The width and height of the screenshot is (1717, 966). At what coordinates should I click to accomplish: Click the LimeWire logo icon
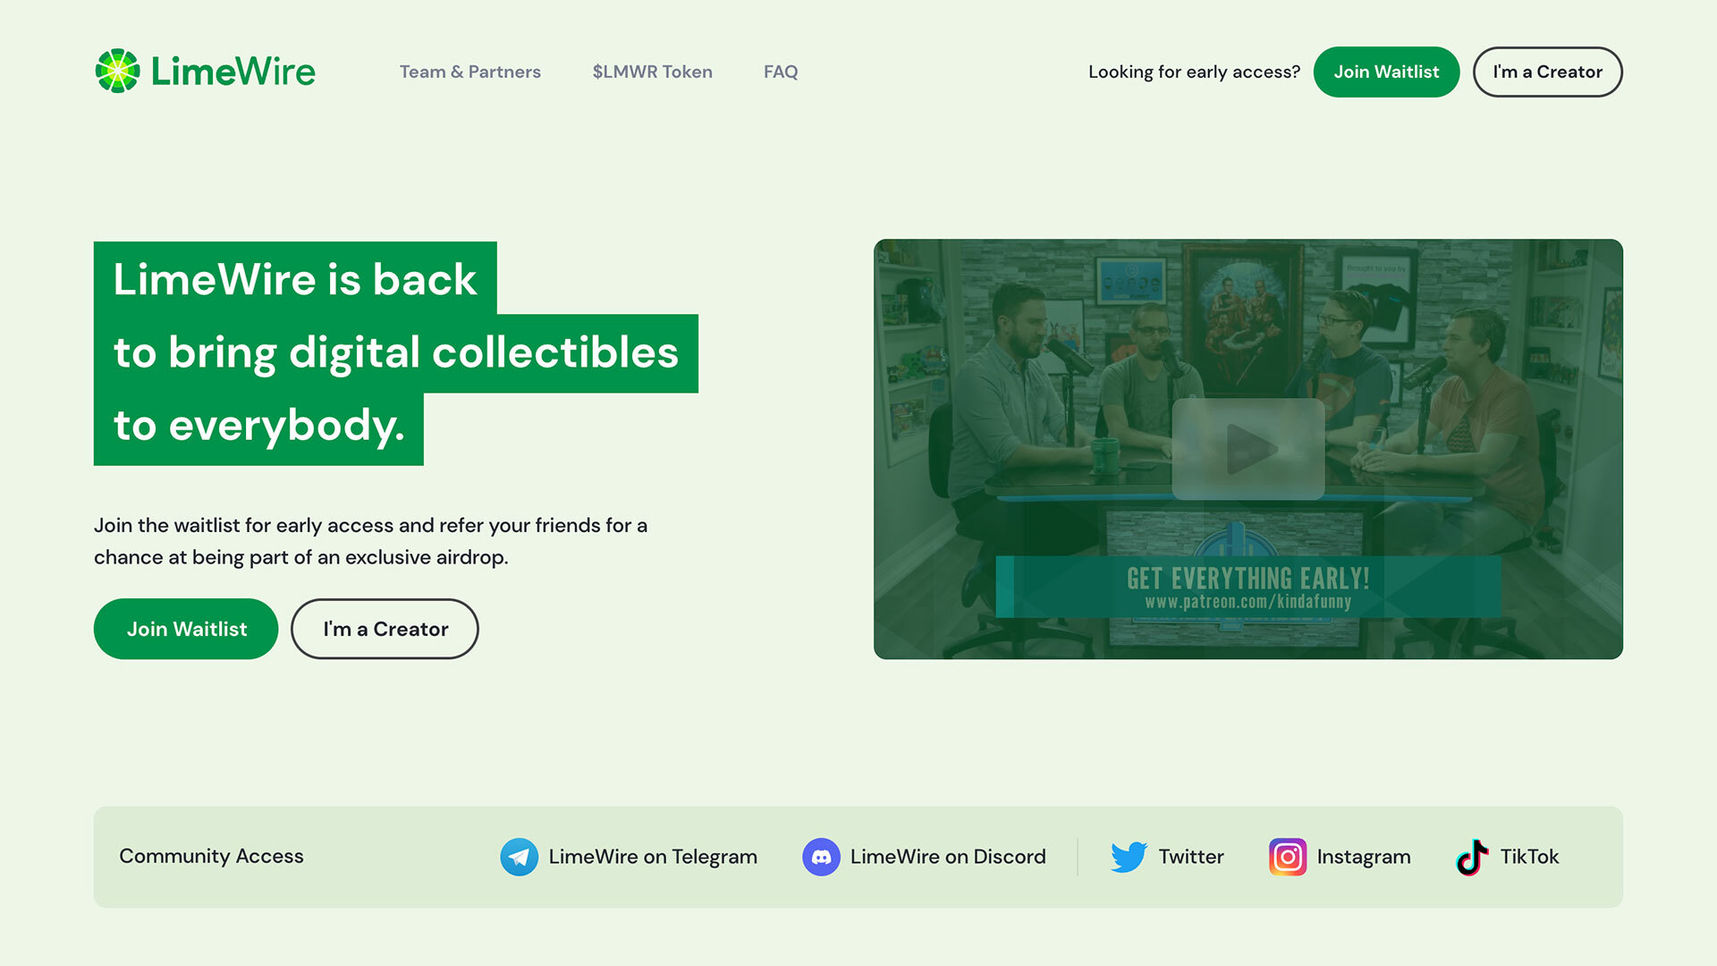(114, 71)
